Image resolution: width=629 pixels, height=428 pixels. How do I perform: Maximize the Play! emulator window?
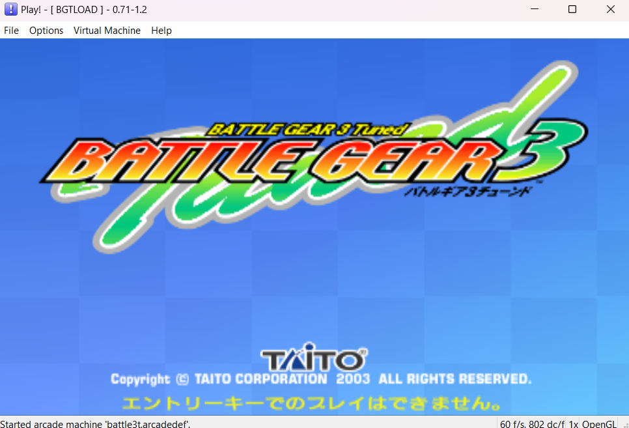click(x=572, y=9)
